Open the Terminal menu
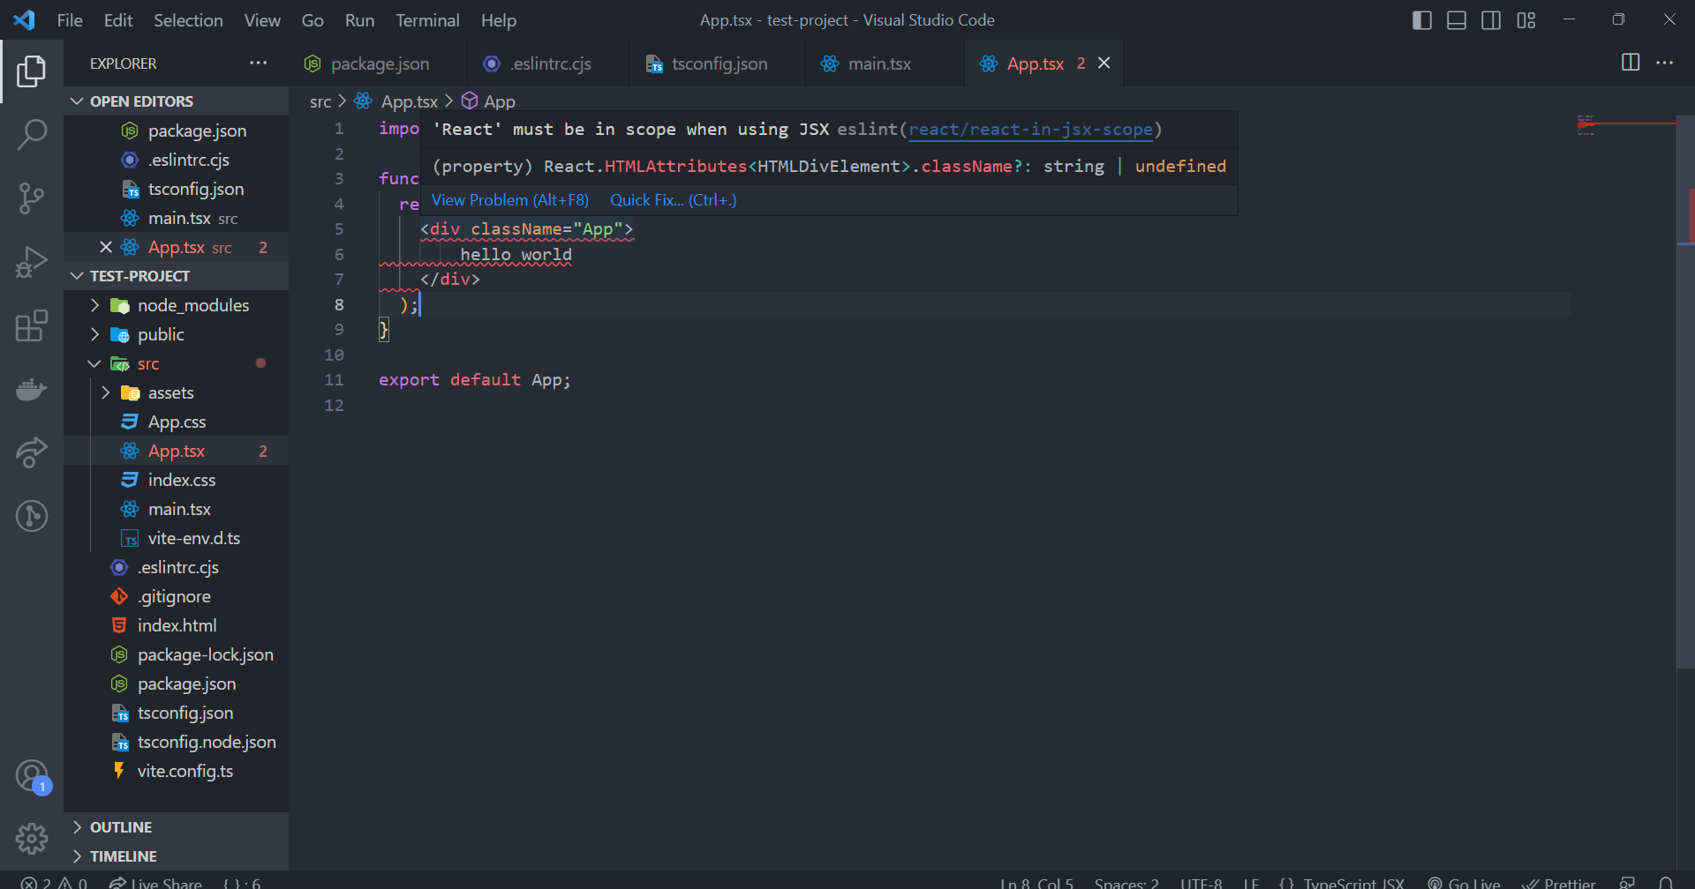This screenshot has width=1695, height=889. (427, 20)
